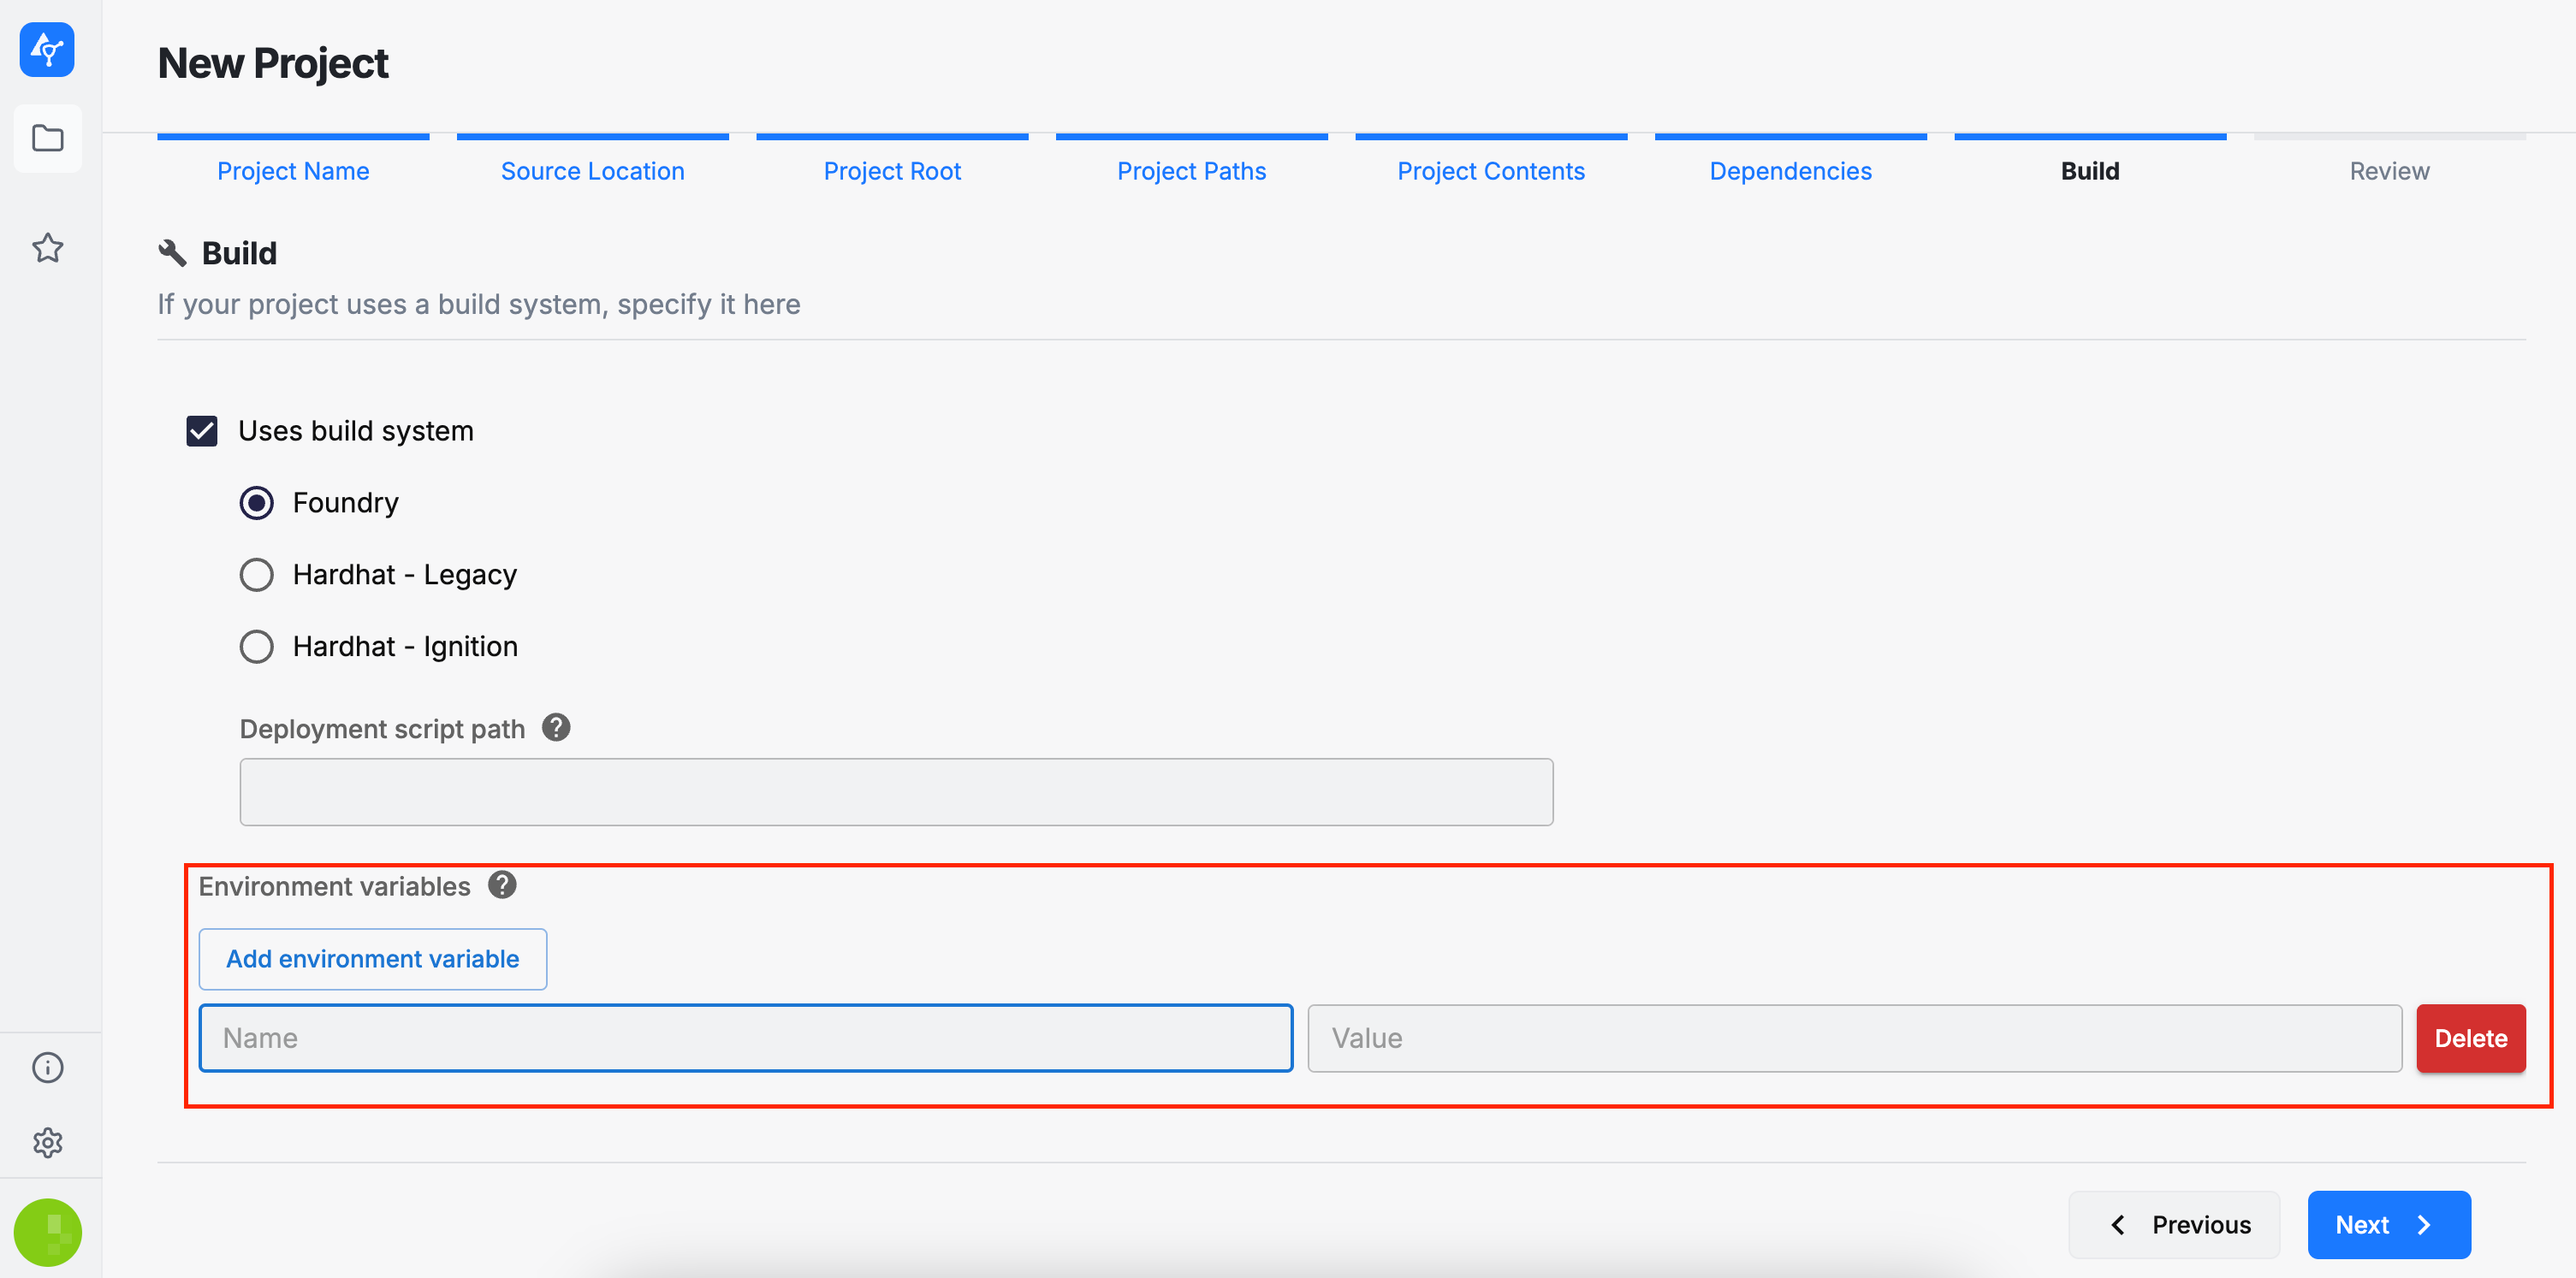Choose Hardhat - Ignition radio option
2576x1278 pixels.
(x=257, y=647)
